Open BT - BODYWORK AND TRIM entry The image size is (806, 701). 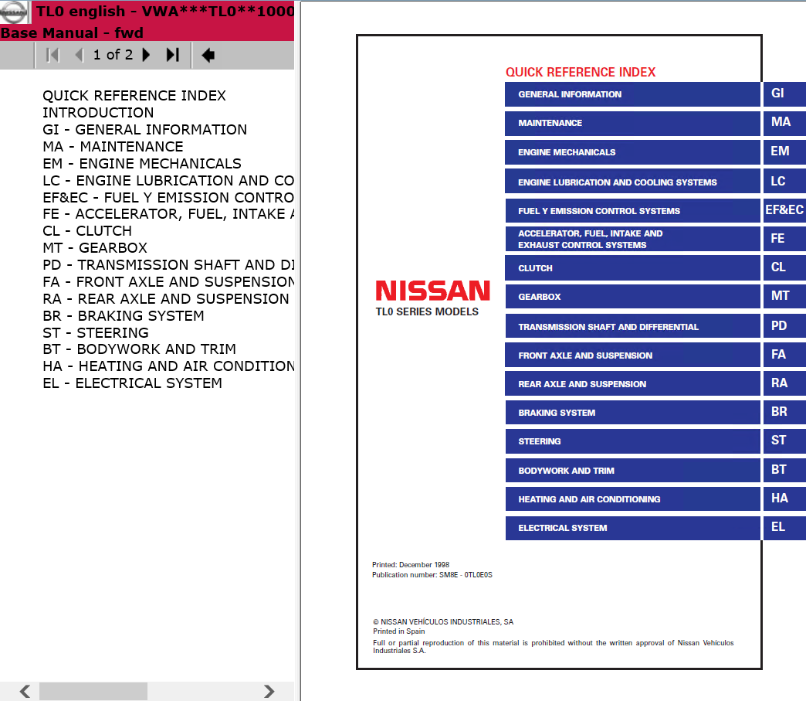tap(139, 349)
